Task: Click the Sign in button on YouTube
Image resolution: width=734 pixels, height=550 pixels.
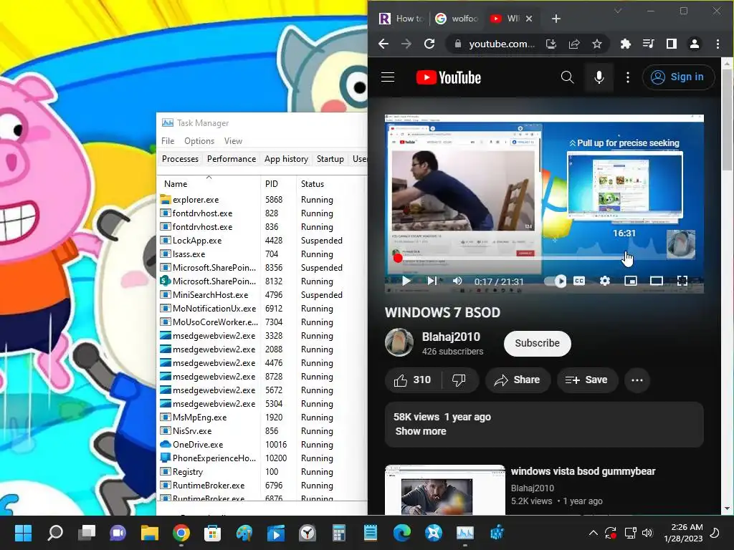Action: tap(678, 77)
